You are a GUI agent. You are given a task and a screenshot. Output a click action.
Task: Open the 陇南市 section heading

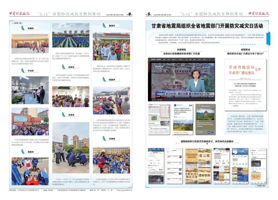(112, 26)
